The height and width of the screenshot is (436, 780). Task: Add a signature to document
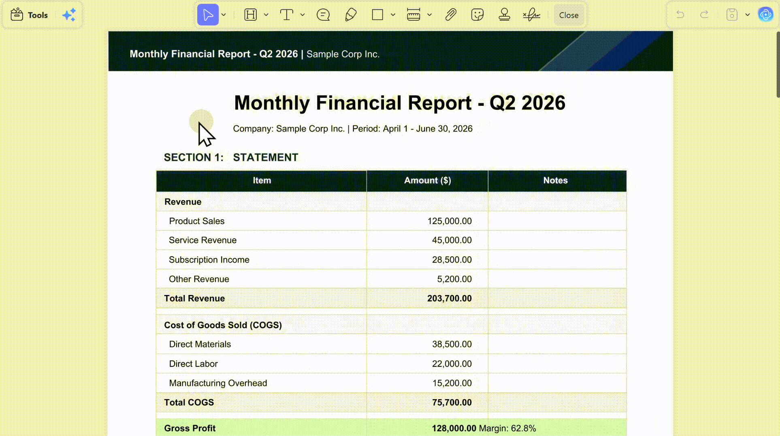pyautogui.click(x=531, y=15)
